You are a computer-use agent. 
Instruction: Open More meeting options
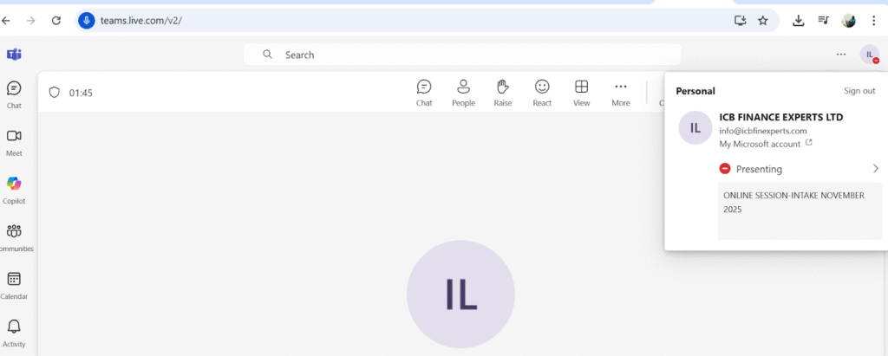point(621,93)
